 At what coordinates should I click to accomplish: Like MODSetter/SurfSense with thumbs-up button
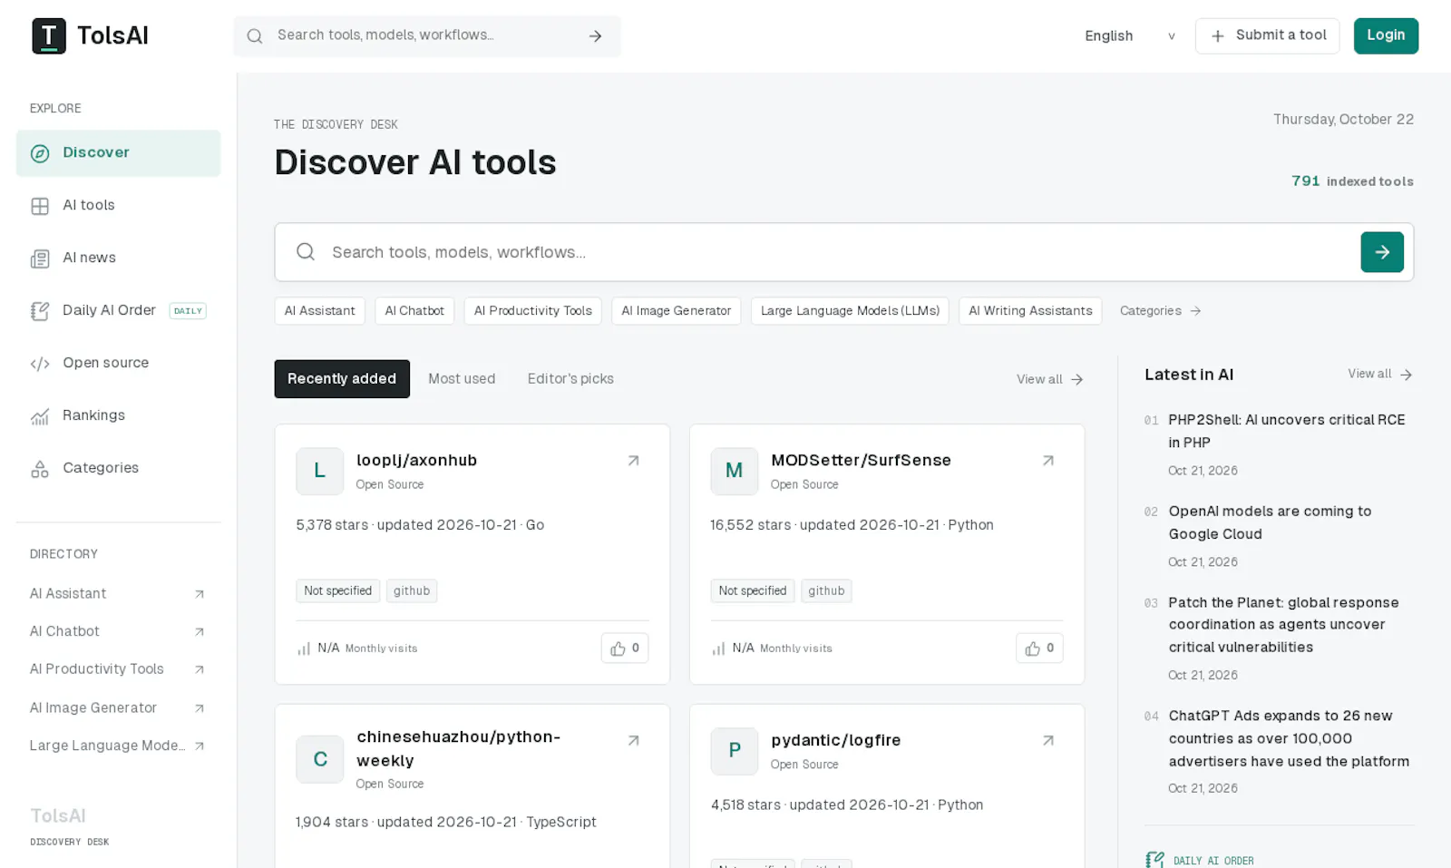[x=1039, y=648]
